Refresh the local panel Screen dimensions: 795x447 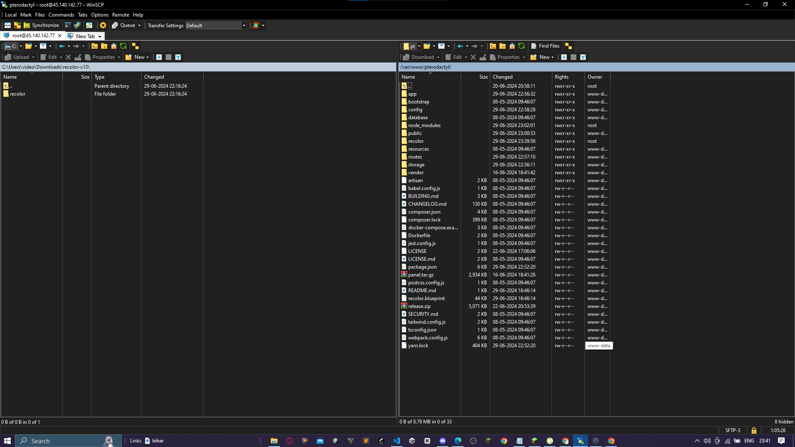click(x=123, y=46)
